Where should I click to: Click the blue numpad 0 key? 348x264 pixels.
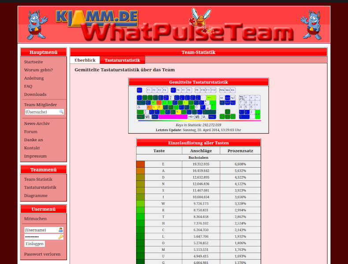(244, 117)
